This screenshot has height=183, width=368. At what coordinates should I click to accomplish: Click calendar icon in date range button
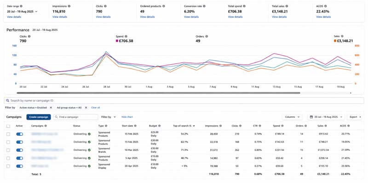tap(311, 117)
